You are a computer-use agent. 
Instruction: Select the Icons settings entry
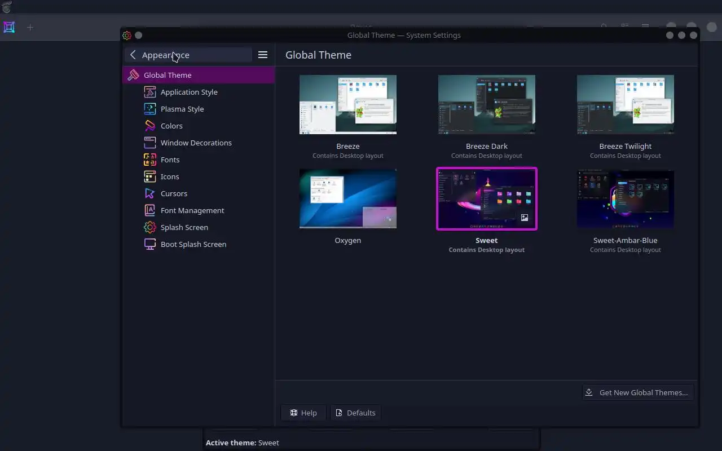pos(199,176)
